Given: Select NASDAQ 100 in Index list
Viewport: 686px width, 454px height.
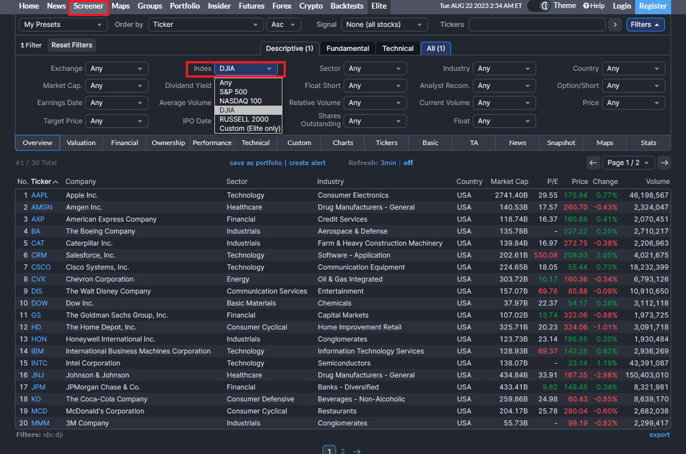Looking at the screenshot, I should pos(248,101).
